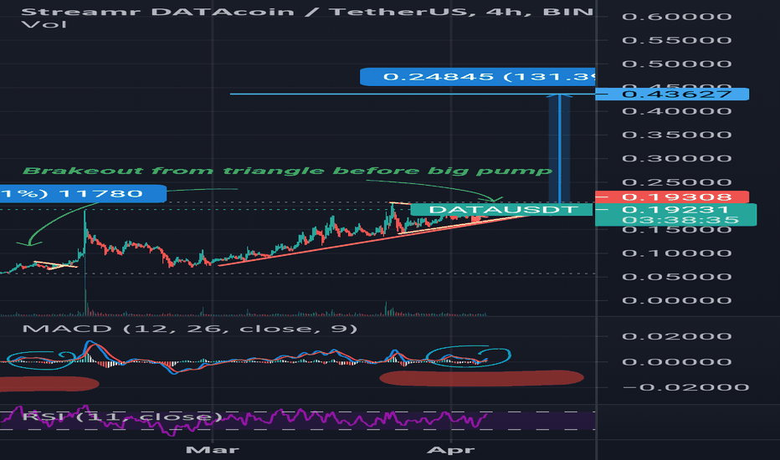This screenshot has width=780, height=460.
Task: Click the MACD 0.02000 scale label
Action: (x=676, y=337)
